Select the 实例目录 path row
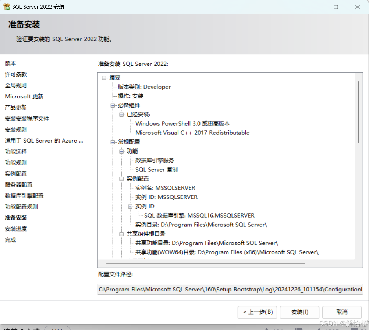This screenshot has width=369, height=330. click(x=201, y=225)
